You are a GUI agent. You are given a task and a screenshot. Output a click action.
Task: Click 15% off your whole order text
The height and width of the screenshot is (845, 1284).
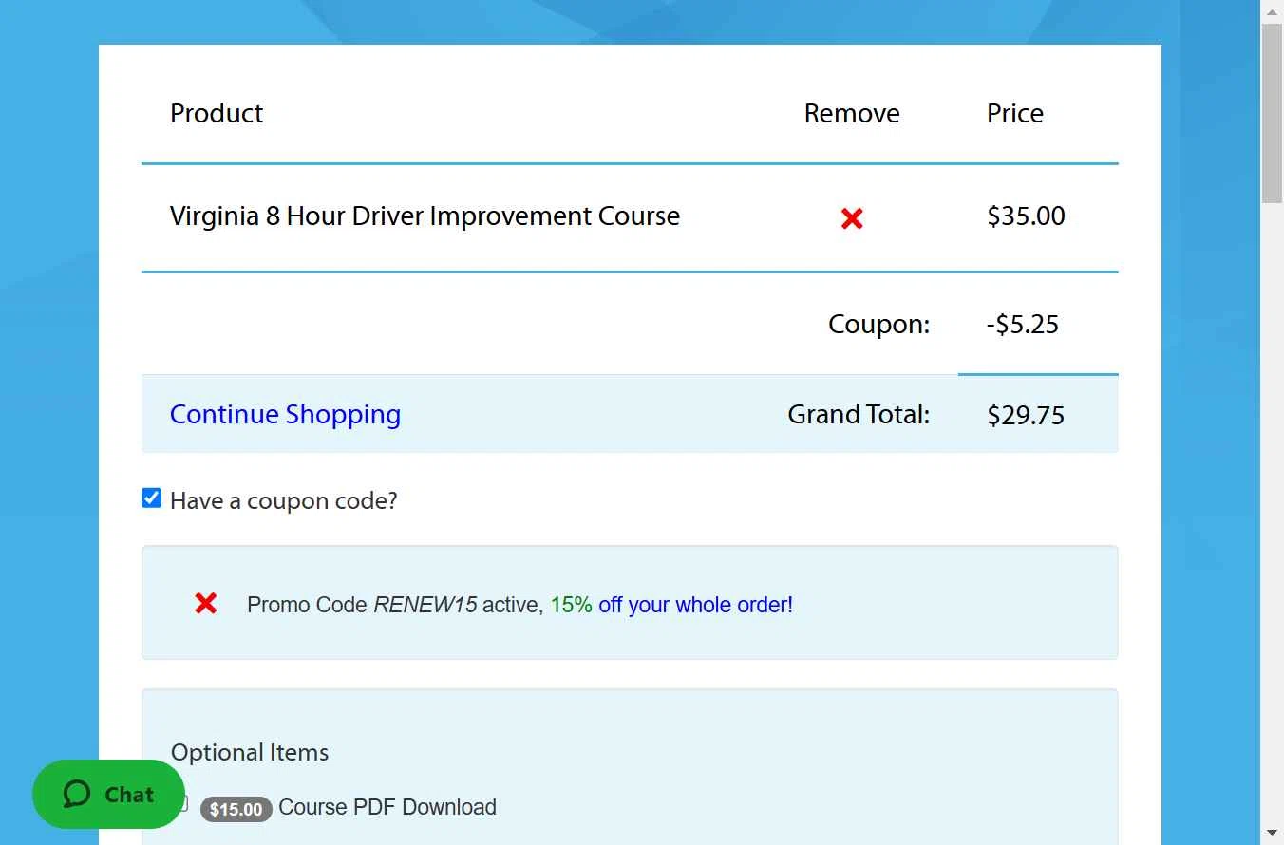pos(671,605)
